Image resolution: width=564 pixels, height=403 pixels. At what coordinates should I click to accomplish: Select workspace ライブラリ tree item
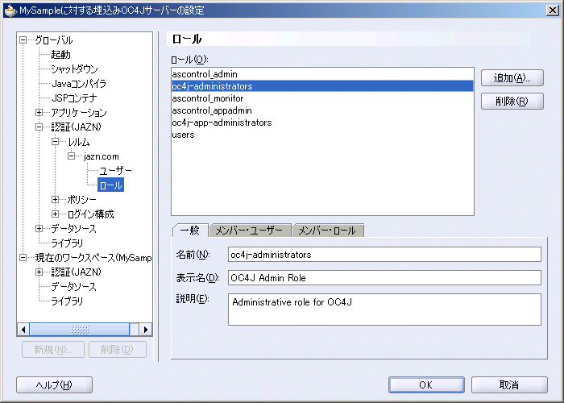click(67, 301)
